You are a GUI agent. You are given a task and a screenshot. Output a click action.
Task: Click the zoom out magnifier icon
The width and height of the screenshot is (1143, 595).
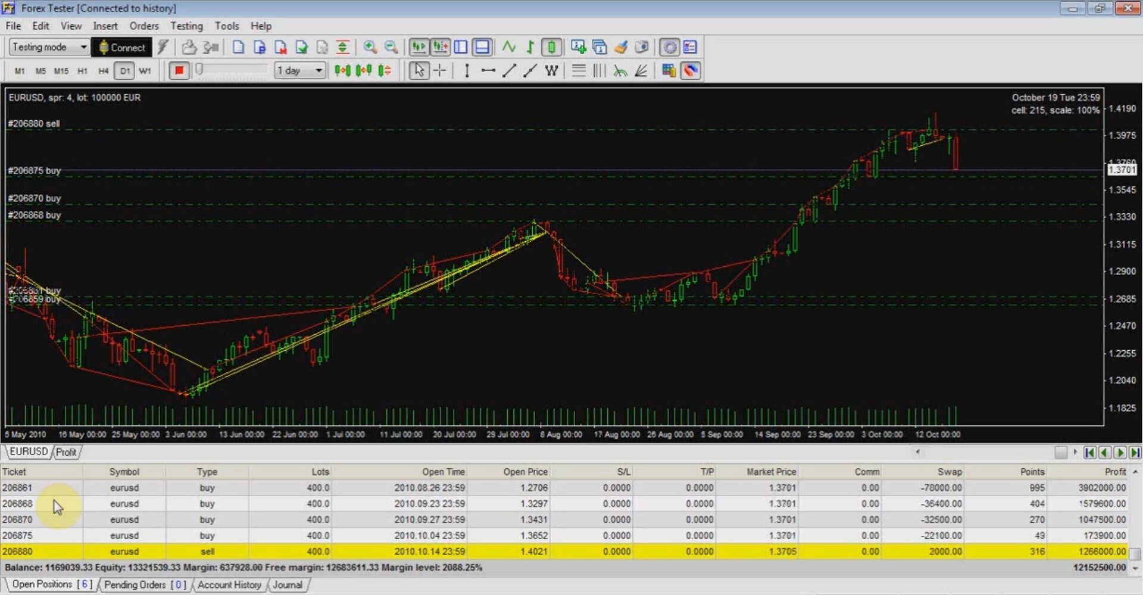point(391,47)
